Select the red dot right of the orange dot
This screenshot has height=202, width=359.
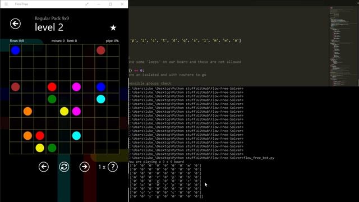pyautogui.click(x=40, y=136)
